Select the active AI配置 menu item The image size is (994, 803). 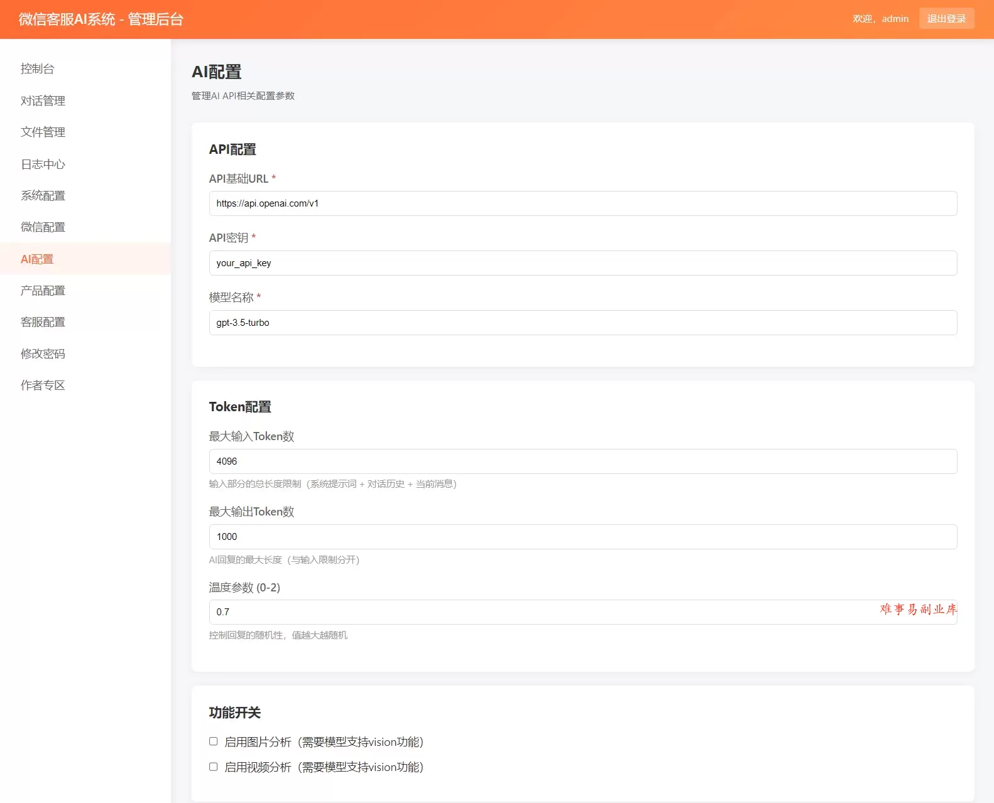(x=85, y=259)
